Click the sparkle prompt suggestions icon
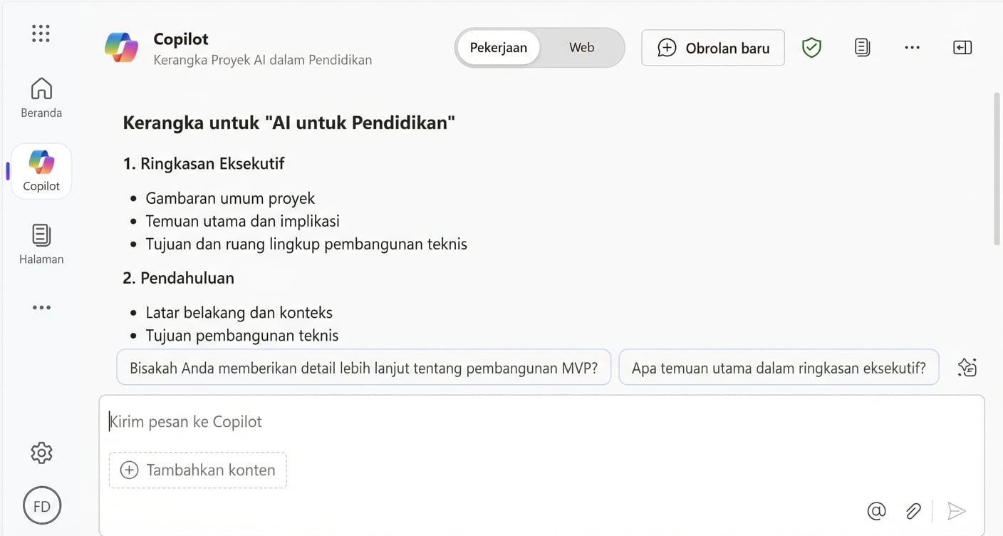This screenshot has width=1003, height=536. 967,366
